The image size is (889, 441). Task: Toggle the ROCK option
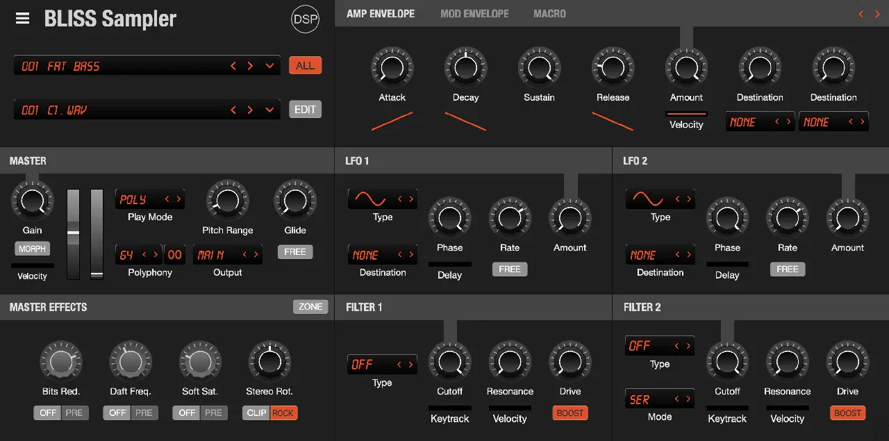tap(283, 413)
